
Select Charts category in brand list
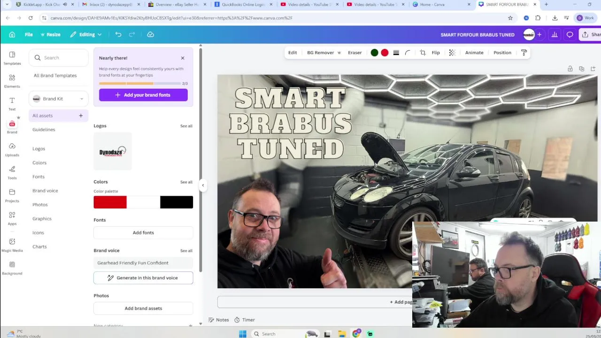[x=39, y=247]
